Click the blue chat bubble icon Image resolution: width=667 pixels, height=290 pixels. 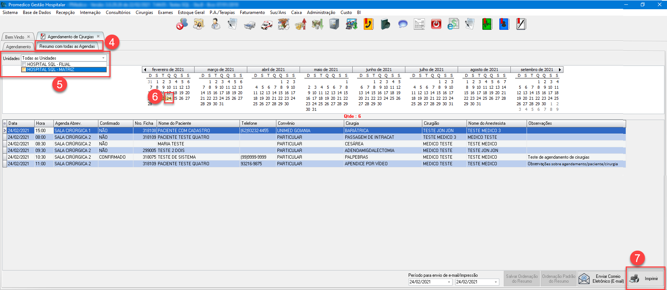[403, 24]
